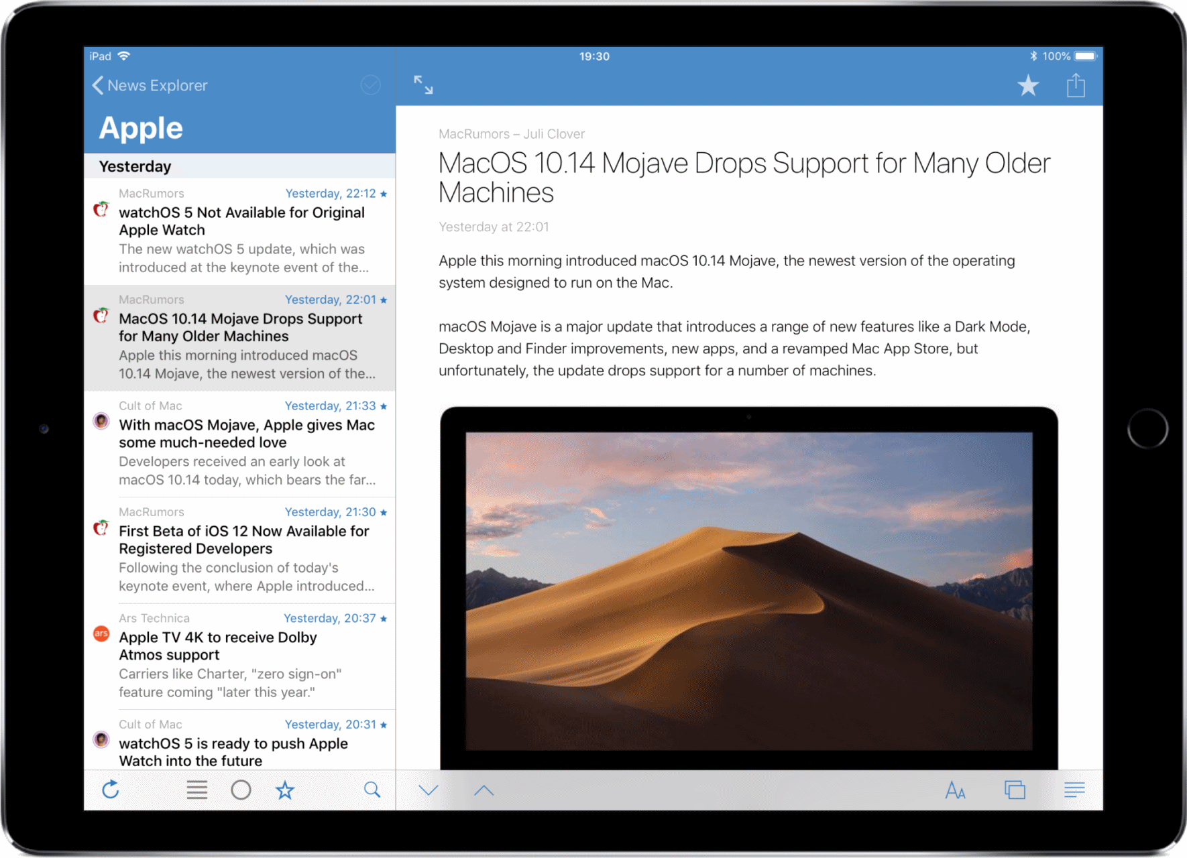1187x858 pixels.
Task: Mark all articles as read checkmark
Action: pyautogui.click(x=371, y=85)
